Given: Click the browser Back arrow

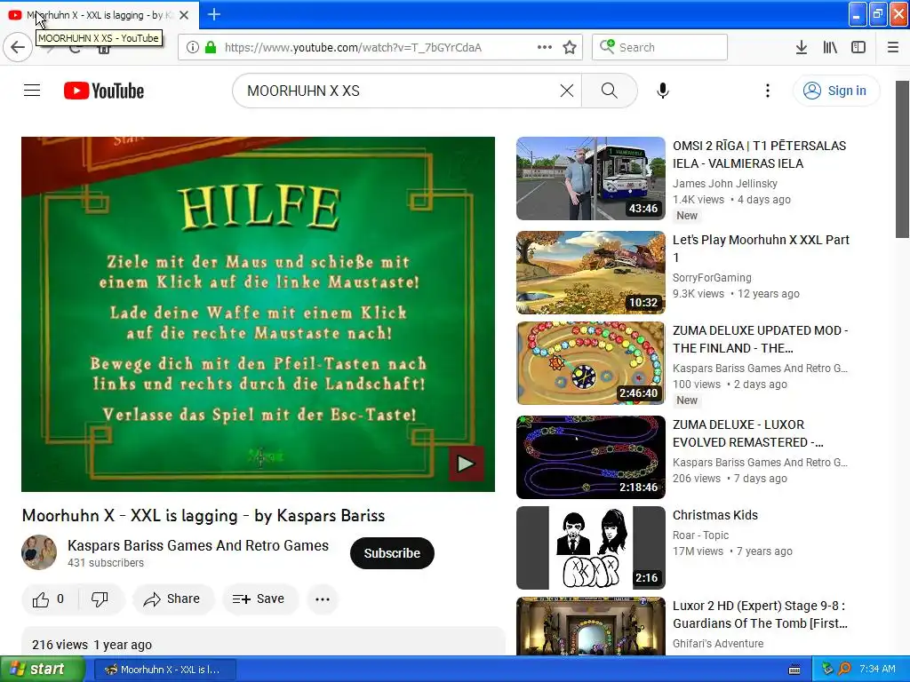Looking at the screenshot, I should pos(18,47).
